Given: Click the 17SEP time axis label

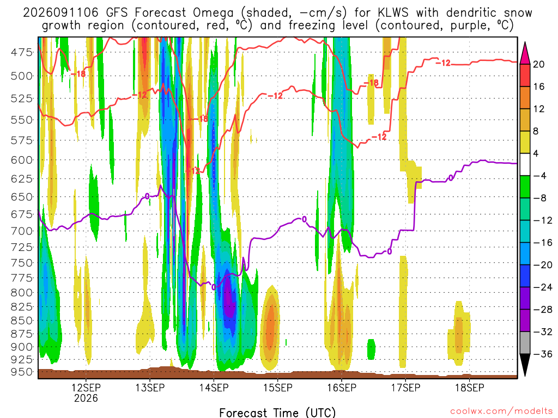Looking at the screenshot, I should pyautogui.click(x=405, y=388).
